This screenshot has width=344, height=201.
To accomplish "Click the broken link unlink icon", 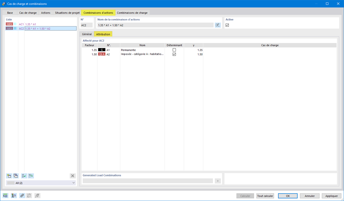I will pos(29,196).
